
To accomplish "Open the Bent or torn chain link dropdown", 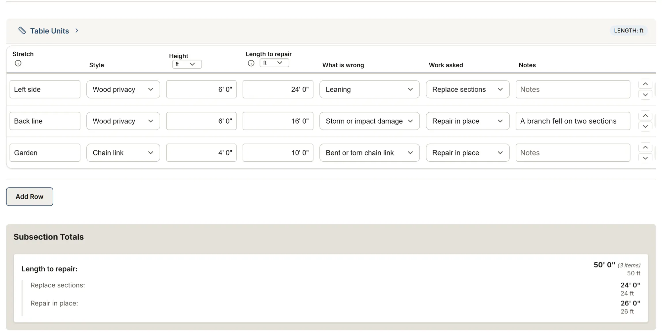I will pos(369,153).
